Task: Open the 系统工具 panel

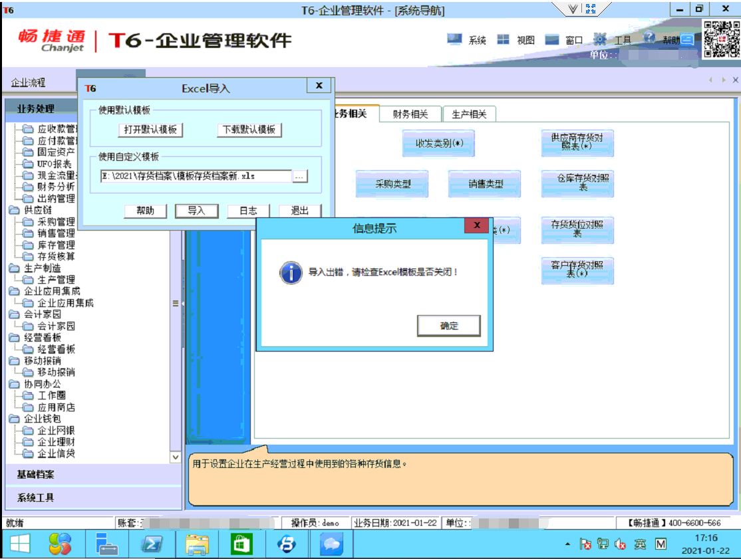Action: (x=93, y=498)
